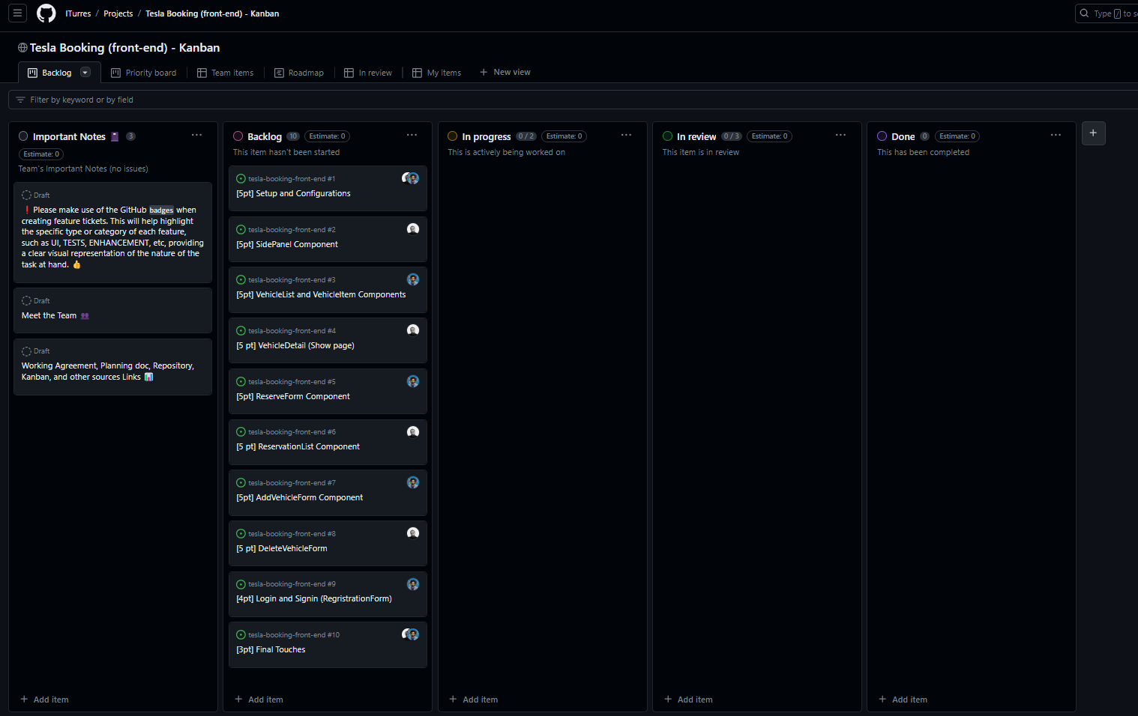
Task: Open '[5pt] VehicleList and VehicleItem Components' issue
Action: [x=321, y=294]
